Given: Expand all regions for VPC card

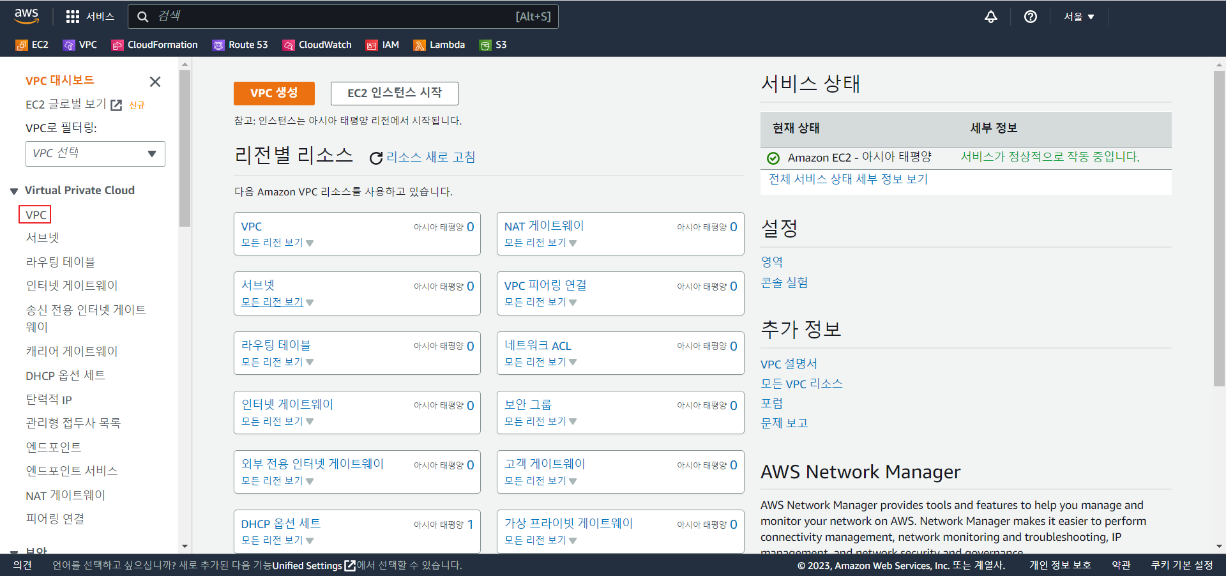Looking at the screenshot, I should coord(277,243).
